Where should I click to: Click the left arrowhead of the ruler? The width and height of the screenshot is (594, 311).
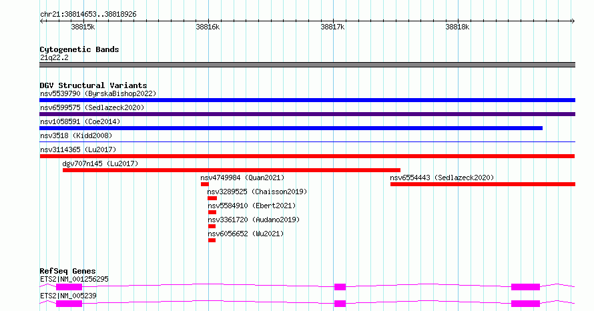pos(41,21)
